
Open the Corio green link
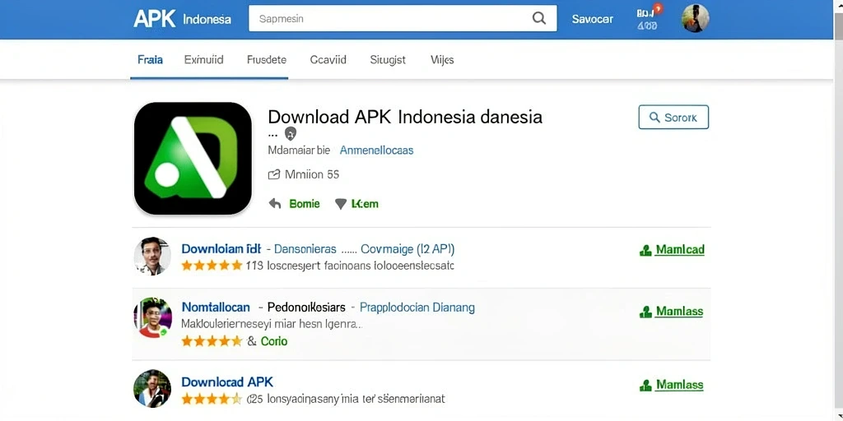coord(274,341)
